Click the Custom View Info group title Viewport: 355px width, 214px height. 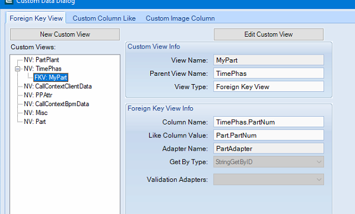154,47
